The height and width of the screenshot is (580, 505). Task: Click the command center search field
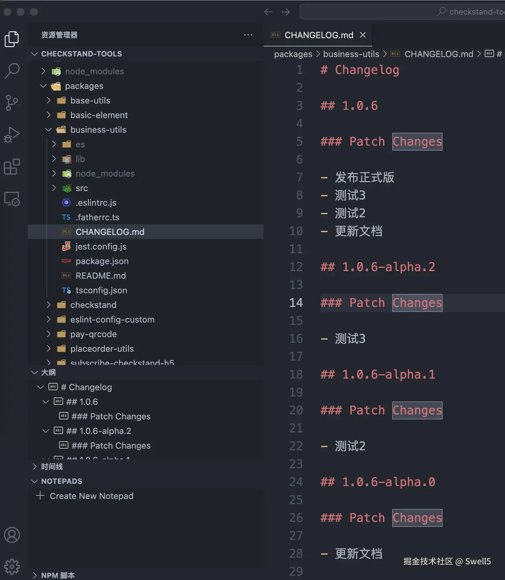click(x=402, y=12)
